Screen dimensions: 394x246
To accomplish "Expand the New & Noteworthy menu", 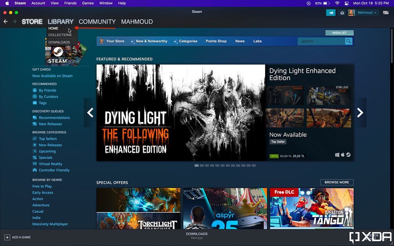I will tap(149, 41).
